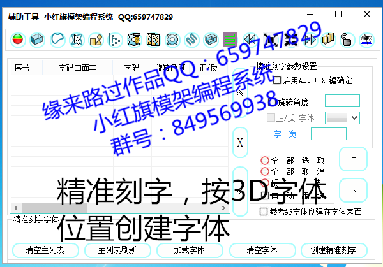
Task: Click the plain gear settings toolbar icon
Action: [x=172, y=40]
